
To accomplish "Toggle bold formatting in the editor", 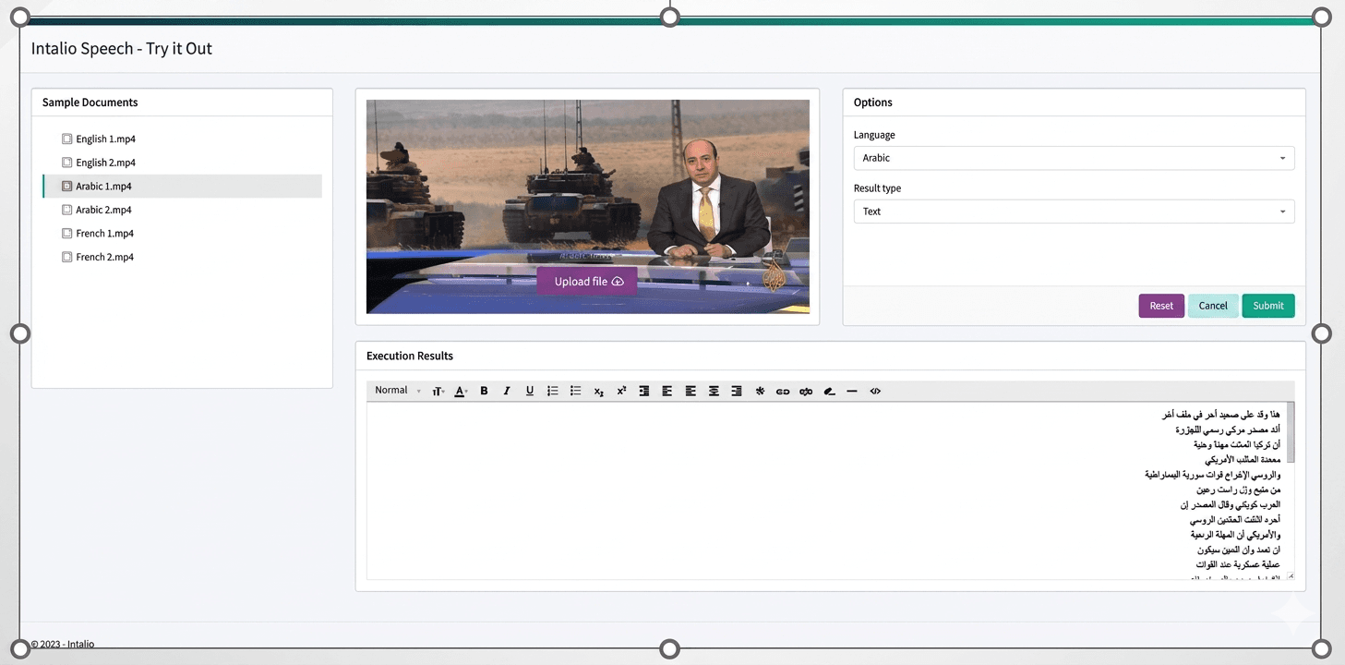I will pos(484,391).
